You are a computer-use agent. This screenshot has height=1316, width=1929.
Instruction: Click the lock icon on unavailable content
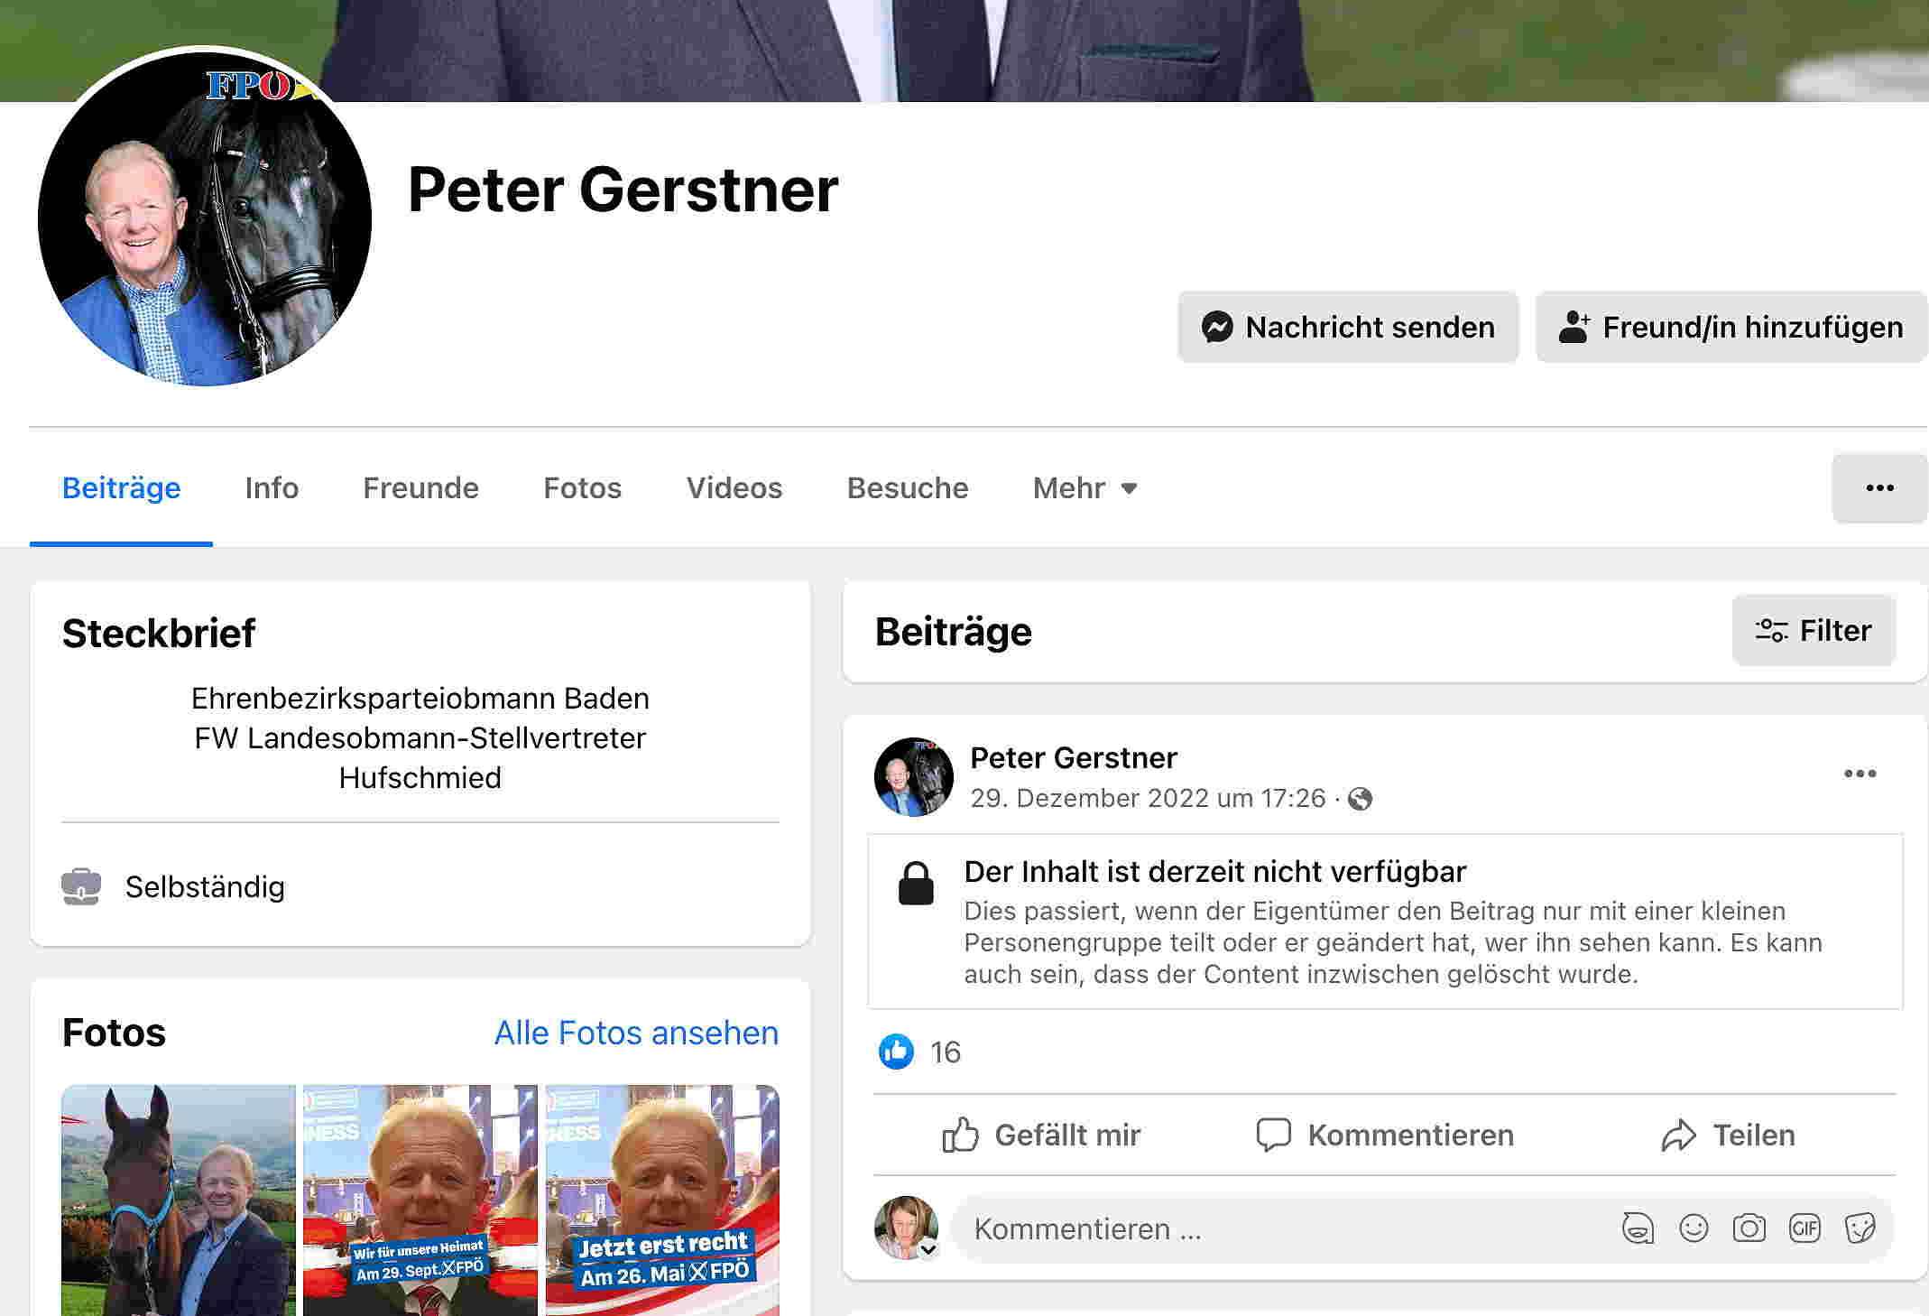[916, 883]
